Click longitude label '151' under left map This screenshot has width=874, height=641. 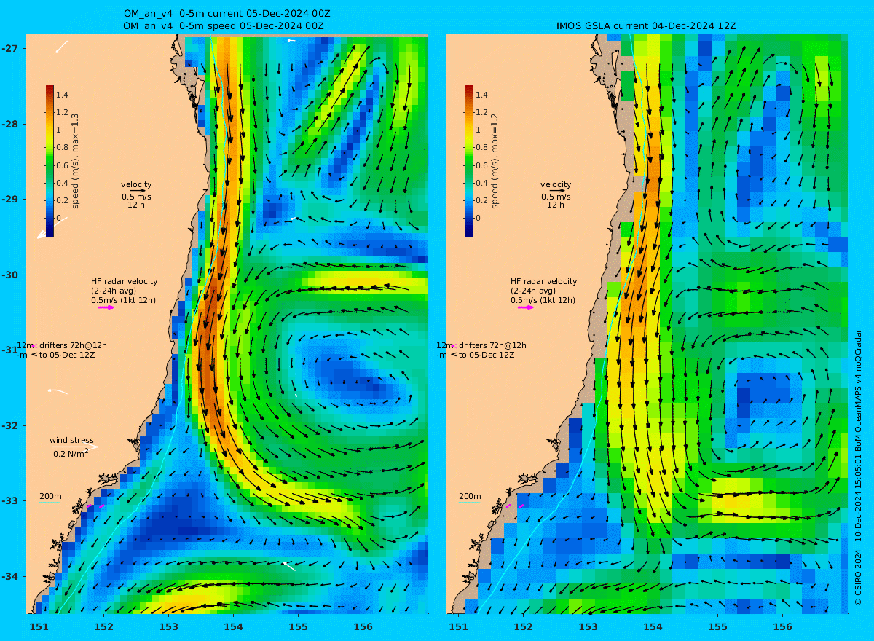click(39, 626)
